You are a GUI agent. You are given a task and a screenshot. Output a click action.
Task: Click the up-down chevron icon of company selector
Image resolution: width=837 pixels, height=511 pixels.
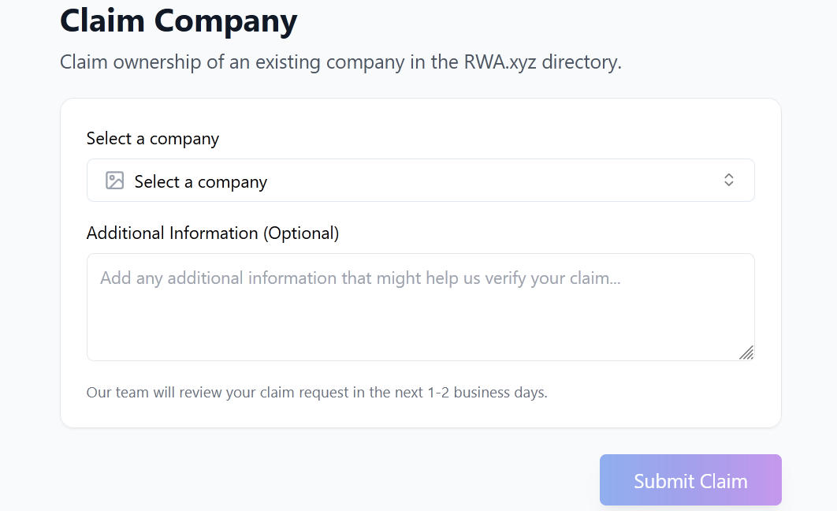coord(729,180)
